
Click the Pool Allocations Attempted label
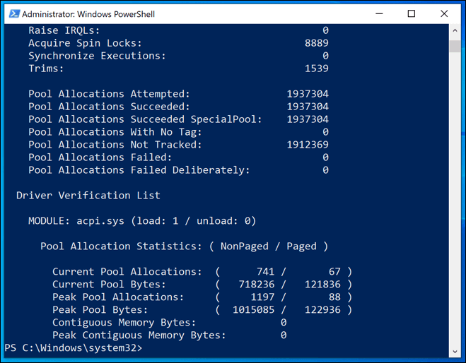click(109, 94)
